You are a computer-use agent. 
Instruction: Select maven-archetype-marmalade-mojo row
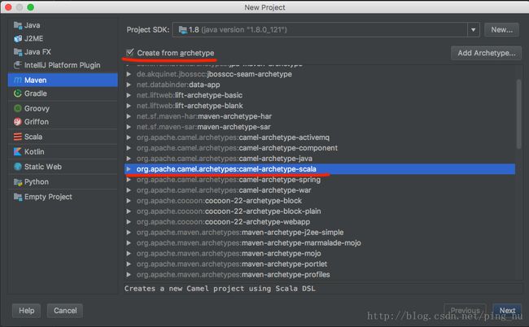pos(320,243)
